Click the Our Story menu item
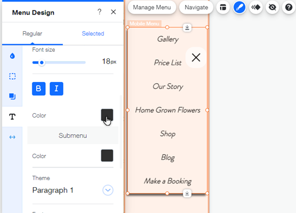 click(x=168, y=86)
